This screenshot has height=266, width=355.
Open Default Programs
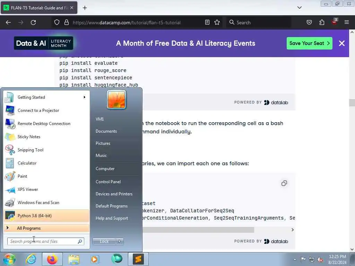[112, 206]
